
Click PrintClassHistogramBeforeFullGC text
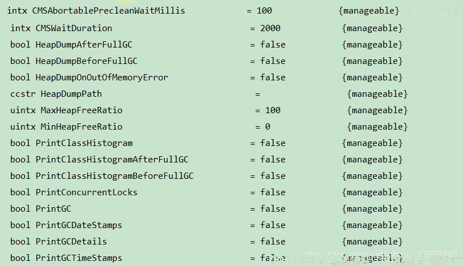click(114, 176)
